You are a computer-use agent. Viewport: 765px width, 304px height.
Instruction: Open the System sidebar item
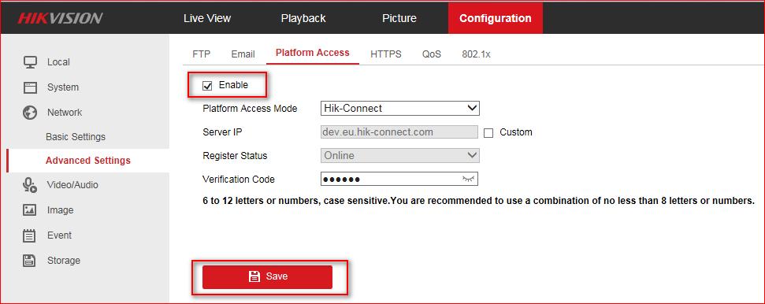click(x=63, y=87)
